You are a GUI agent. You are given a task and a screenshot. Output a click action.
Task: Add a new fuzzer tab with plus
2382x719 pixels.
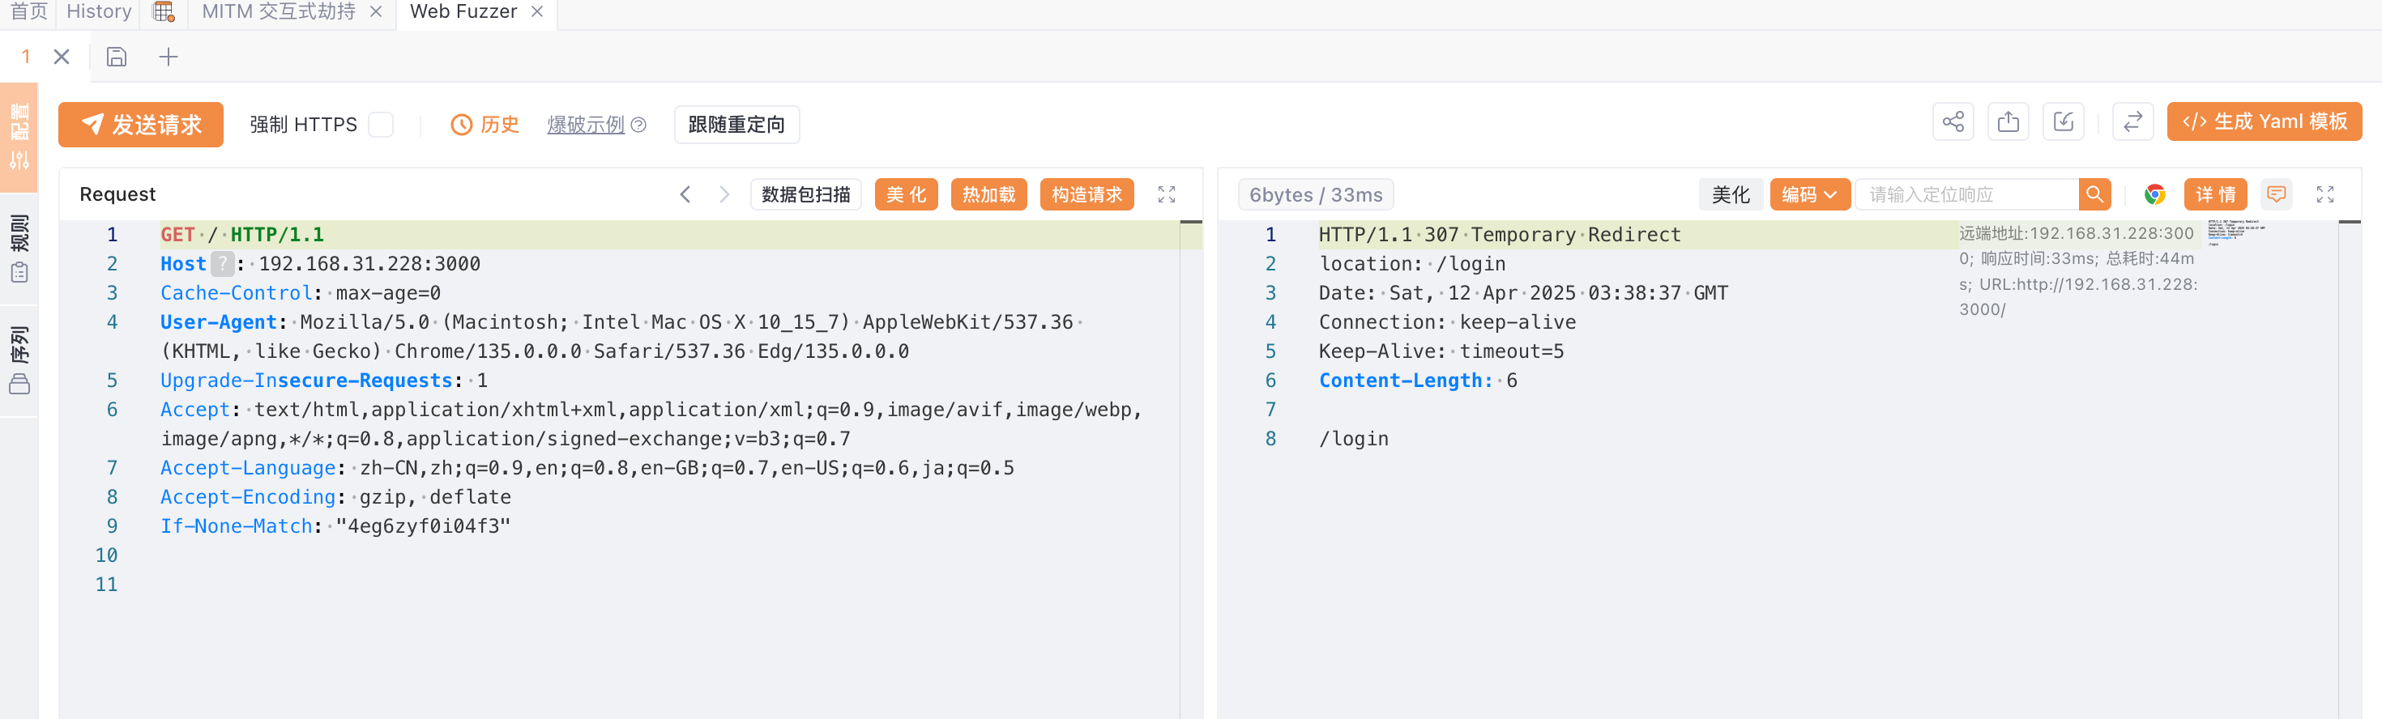pos(169,57)
